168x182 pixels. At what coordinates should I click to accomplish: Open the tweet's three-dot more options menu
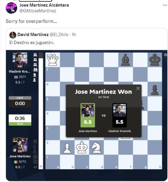(165, 5)
